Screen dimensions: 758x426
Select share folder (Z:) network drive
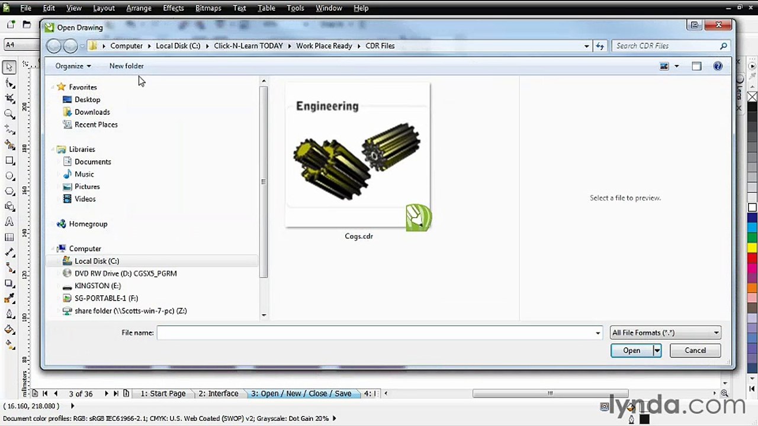(130, 311)
